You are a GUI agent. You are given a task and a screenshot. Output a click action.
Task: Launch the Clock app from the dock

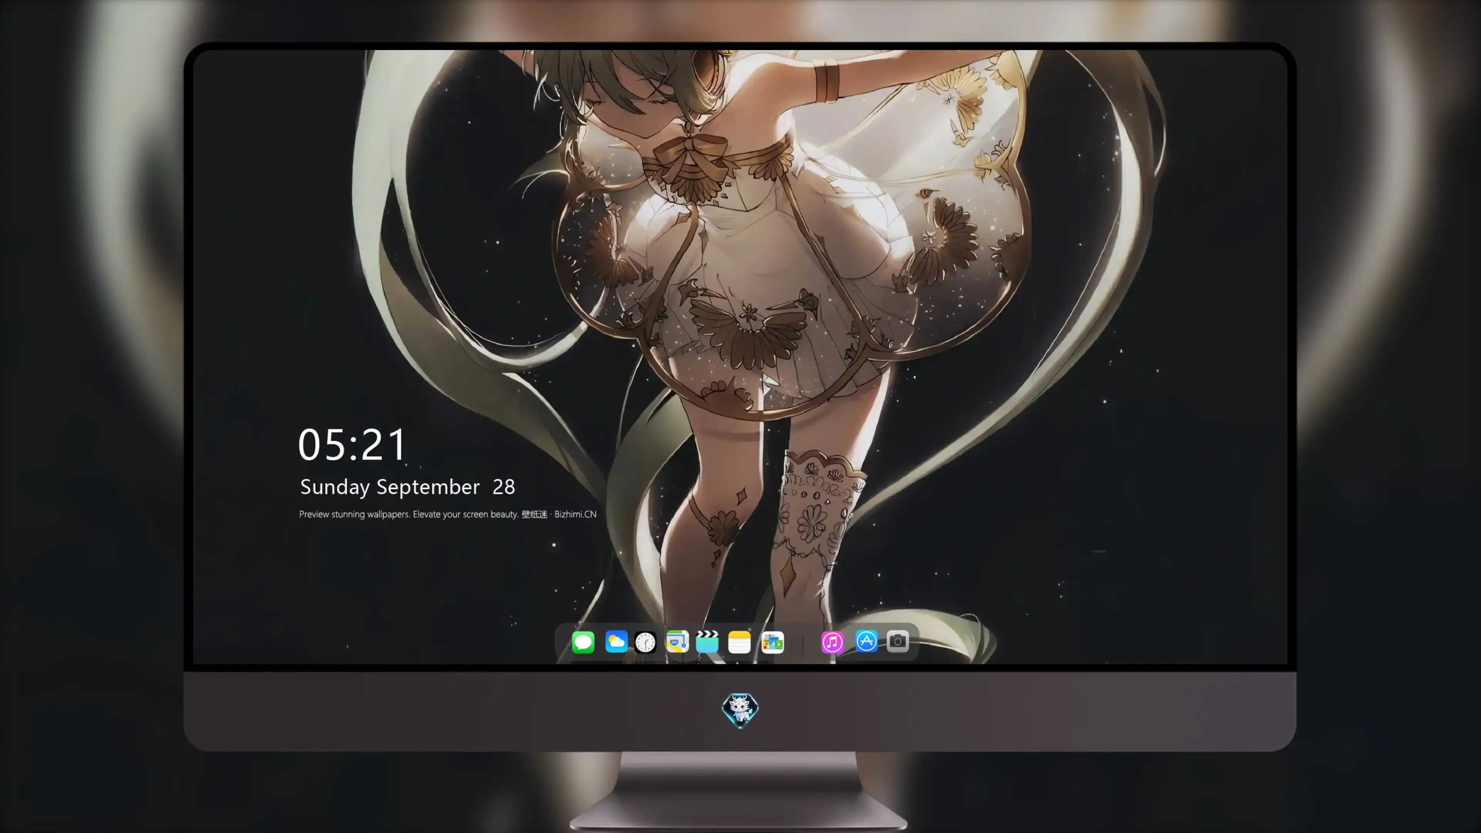645,642
